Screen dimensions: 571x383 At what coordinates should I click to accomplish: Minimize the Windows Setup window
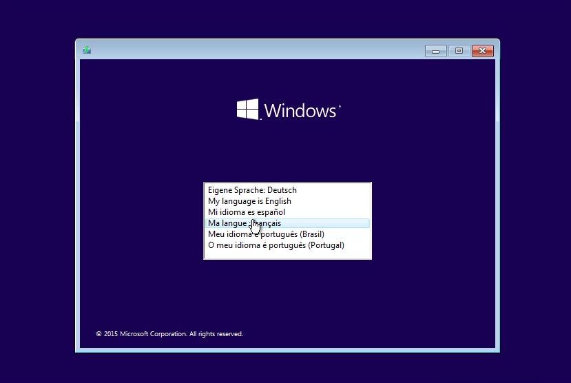[x=435, y=51]
